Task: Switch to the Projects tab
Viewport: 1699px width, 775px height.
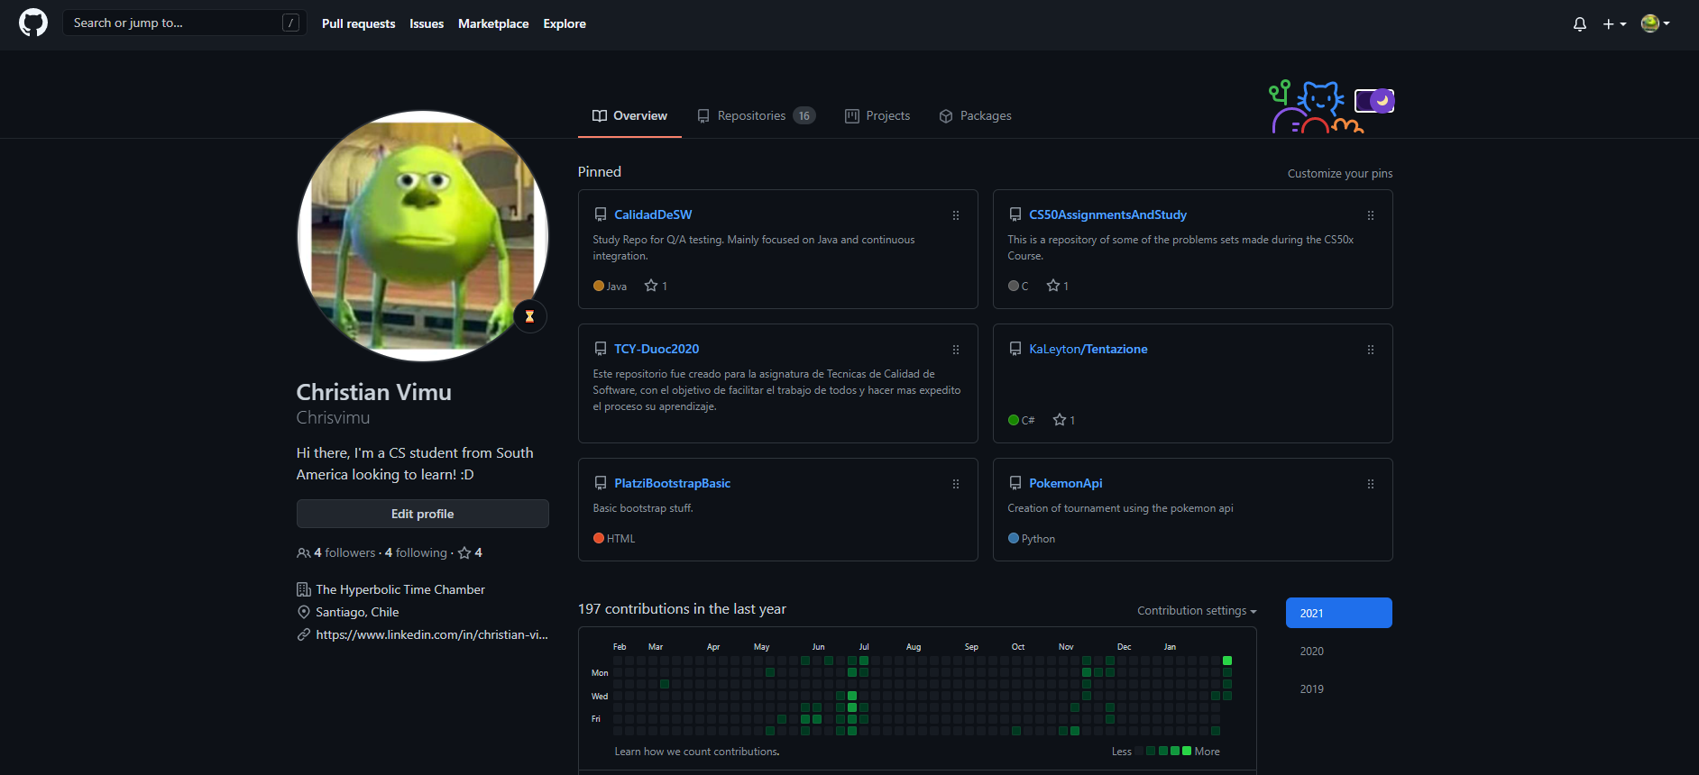Action: [877, 116]
